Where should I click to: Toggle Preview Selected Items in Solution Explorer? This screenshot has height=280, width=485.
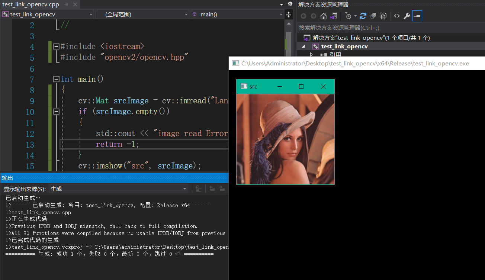[x=417, y=16]
